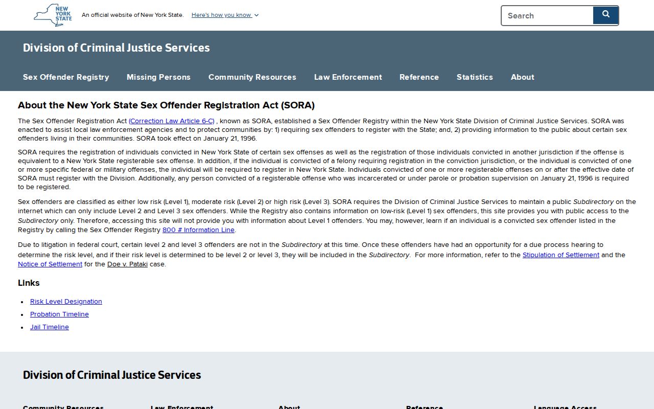The image size is (654, 409).
Task: Click the Doe v. Pataki text
Action: pos(127,264)
